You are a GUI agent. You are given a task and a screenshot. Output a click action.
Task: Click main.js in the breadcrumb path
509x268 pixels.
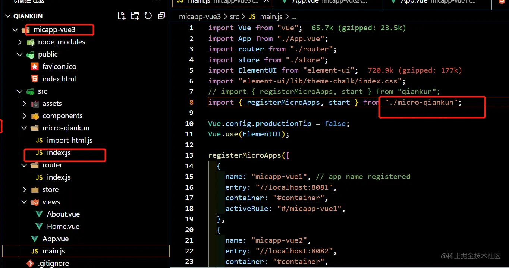tap(271, 17)
